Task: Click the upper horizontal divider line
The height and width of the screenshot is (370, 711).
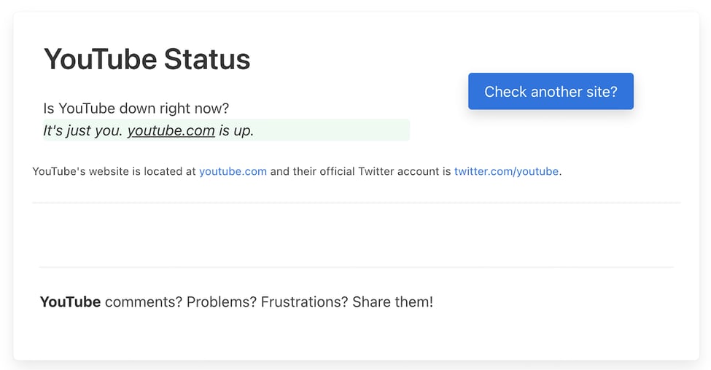Action: point(356,202)
